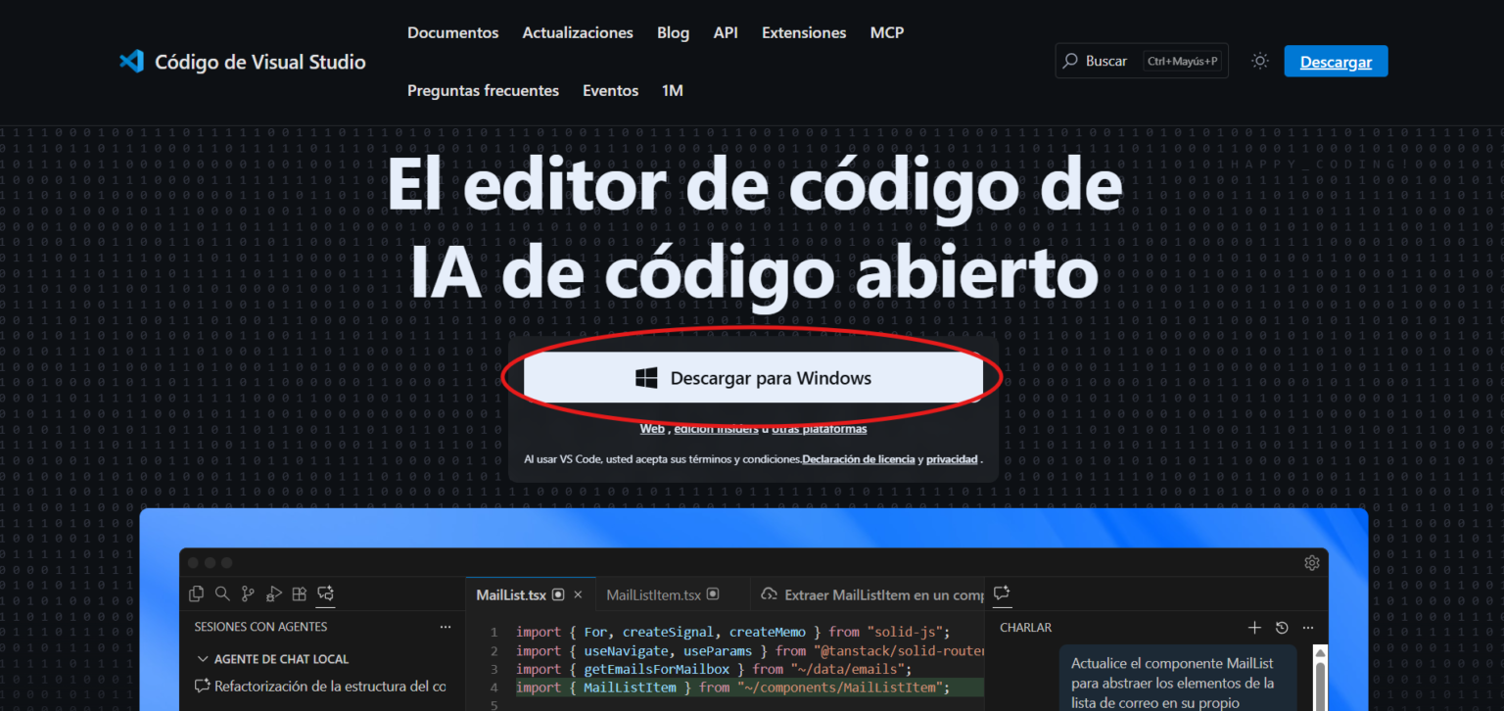Open the Web link below the download button
The height and width of the screenshot is (711, 1504).
click(x=652, y=429)
